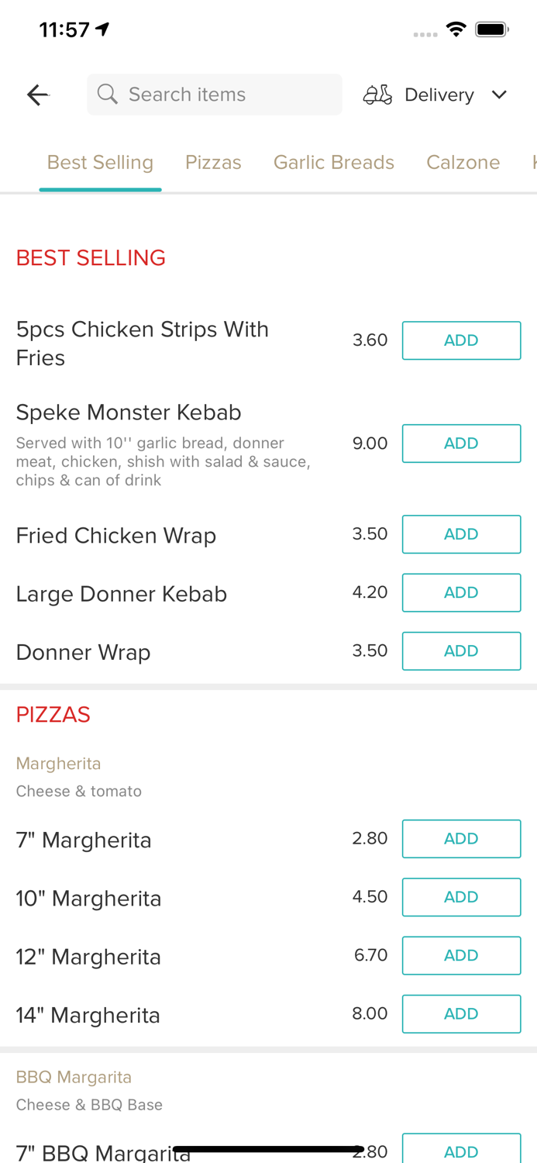The height and width of the screenshot is (1163, 537).
Task: Select the delivery scooter icon
Action: 377,94
